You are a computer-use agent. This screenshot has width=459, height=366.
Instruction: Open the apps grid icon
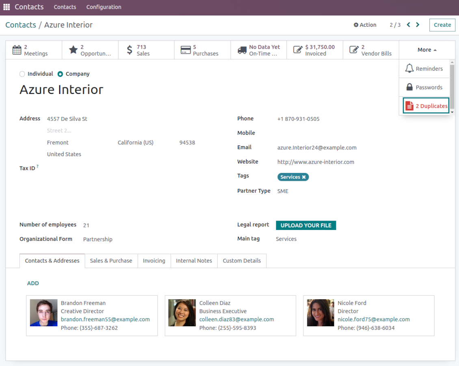click(x=6, y=6)
